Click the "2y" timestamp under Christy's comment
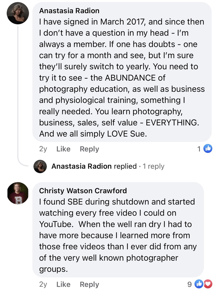This screenshot has height=293, width=219. (x=43, y=284)
